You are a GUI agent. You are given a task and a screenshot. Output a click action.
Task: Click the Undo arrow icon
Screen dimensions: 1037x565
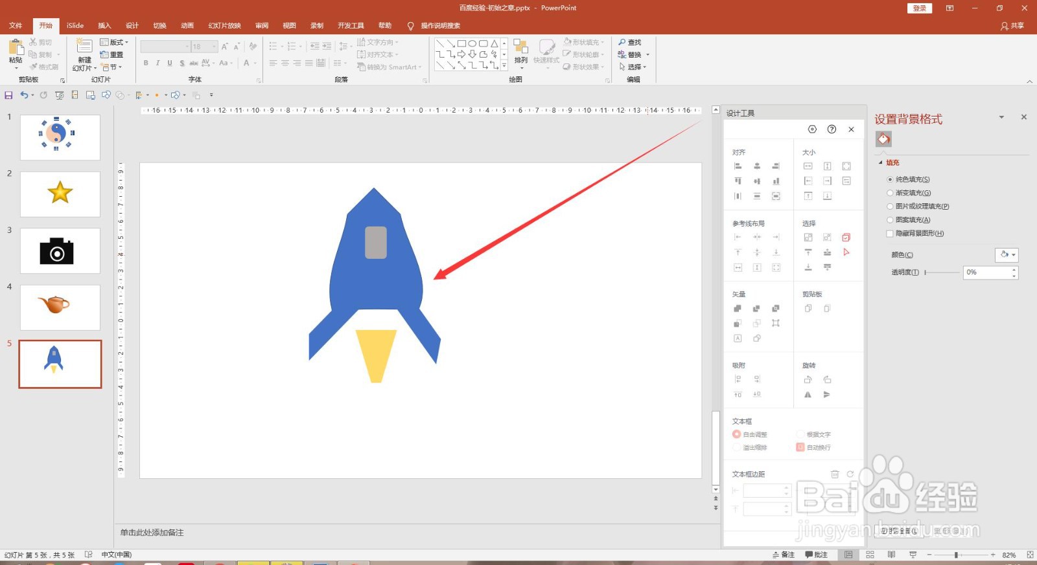24,95
